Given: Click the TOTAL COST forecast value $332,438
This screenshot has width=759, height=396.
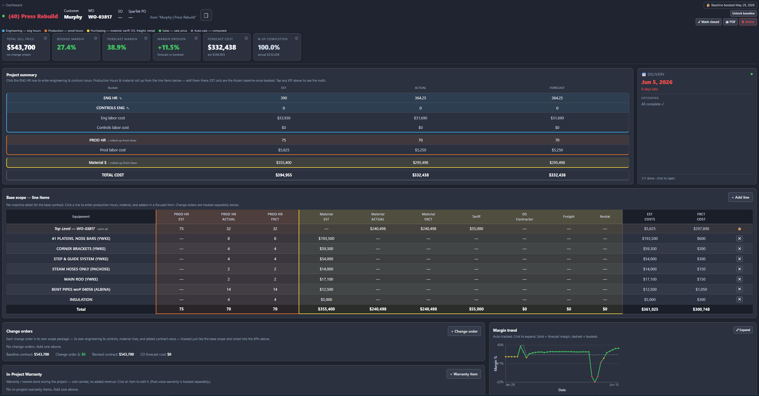Looking at the screenshot, I should click(557, 175).
